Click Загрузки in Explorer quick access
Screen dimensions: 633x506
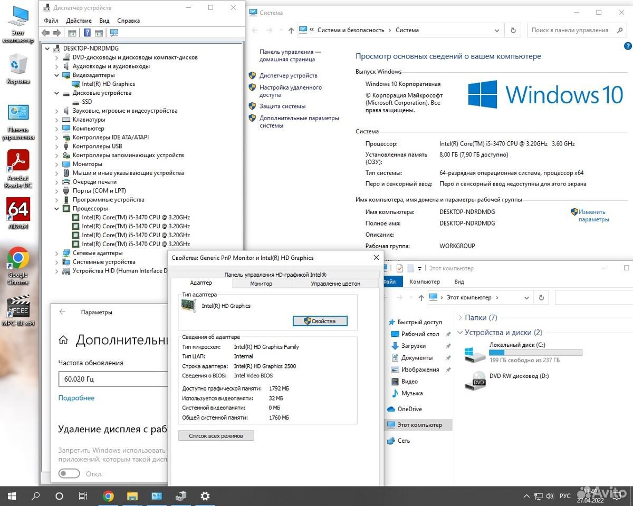413,346
